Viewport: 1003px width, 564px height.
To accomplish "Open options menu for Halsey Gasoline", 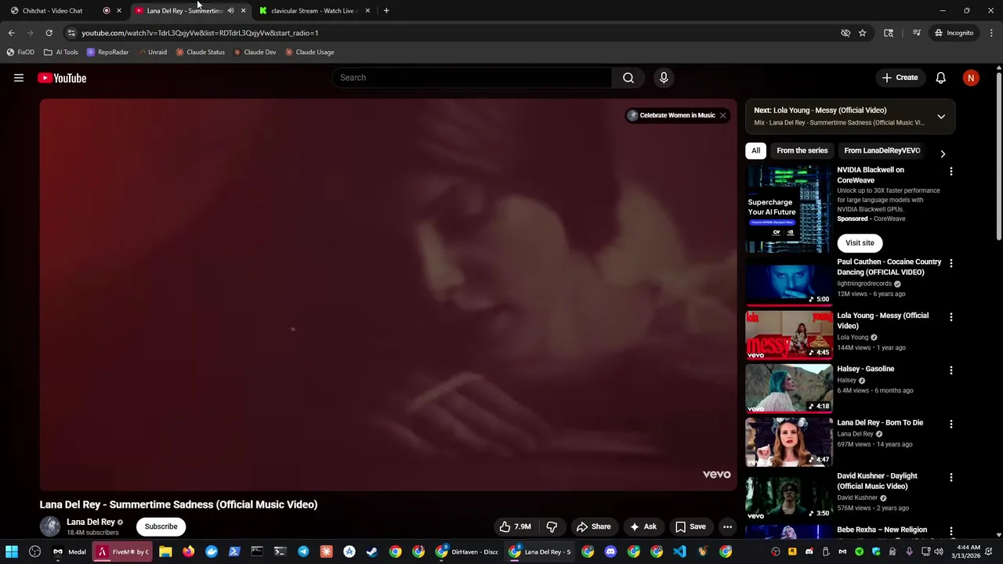I will click(x=951, y=371).
